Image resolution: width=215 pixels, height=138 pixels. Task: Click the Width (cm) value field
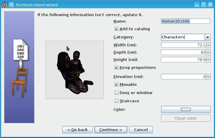click(183, 45)
